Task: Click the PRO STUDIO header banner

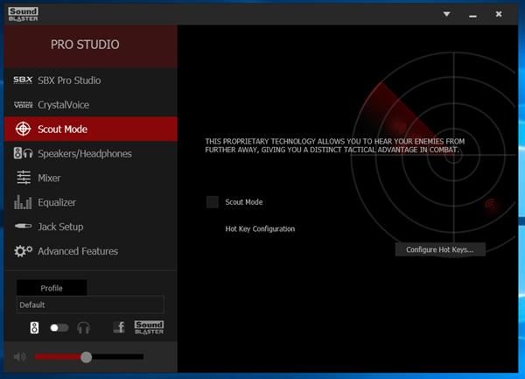Action: coord(90,46)
